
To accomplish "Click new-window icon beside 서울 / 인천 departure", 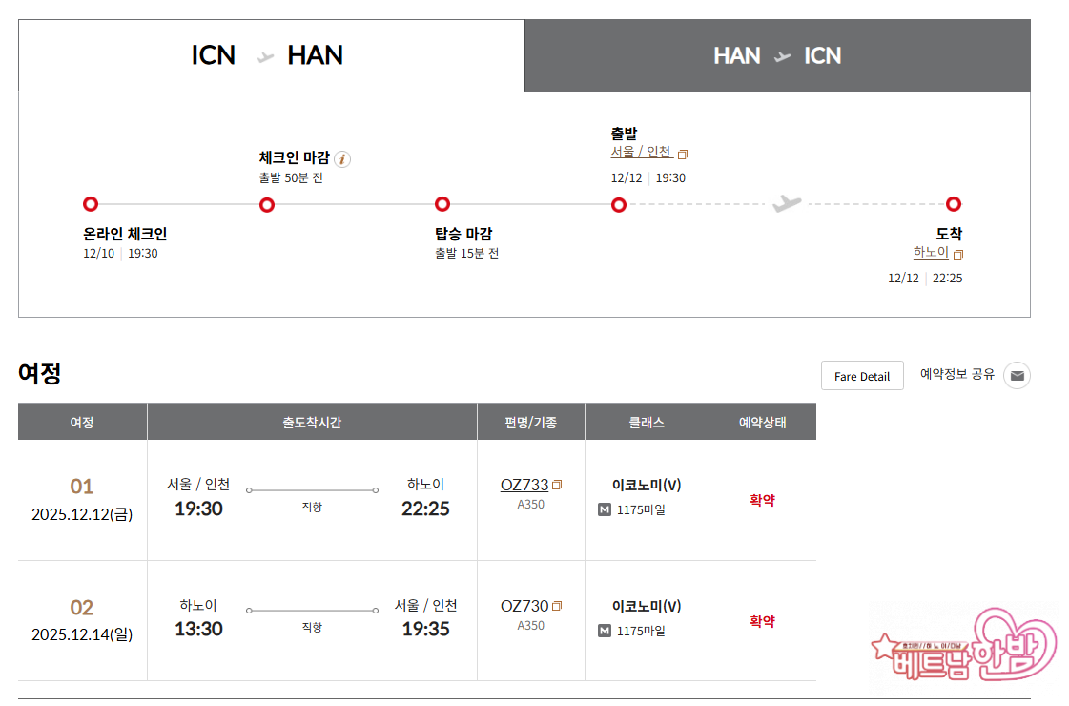I will tap(683, 155).
